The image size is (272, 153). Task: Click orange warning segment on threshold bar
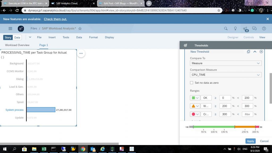245,127
